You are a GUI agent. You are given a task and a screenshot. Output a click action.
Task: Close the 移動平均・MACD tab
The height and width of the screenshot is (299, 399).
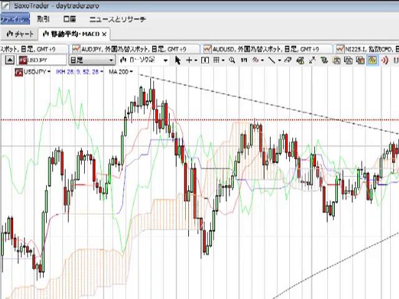pyautogui.click(x=104, y=34)
